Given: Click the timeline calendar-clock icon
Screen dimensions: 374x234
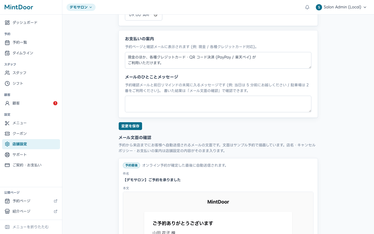Looking at the screenshot, I should coord(7,53).
